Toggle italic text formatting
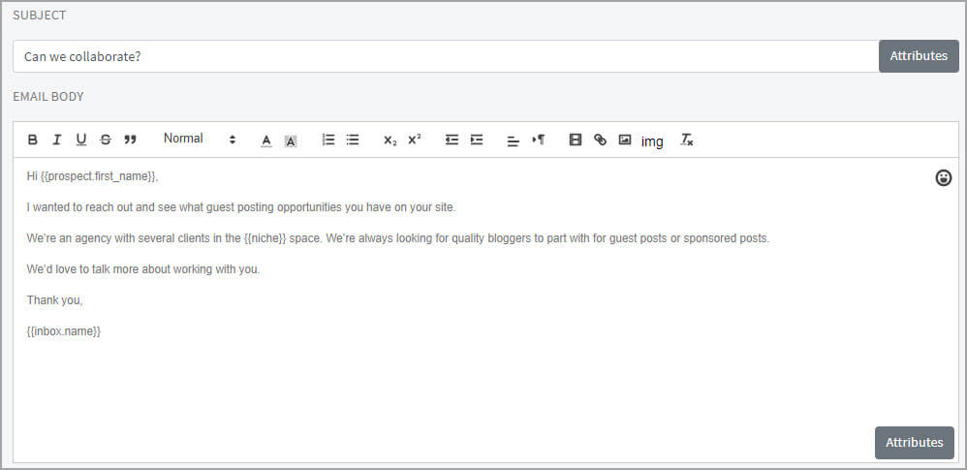 [56, 140]
